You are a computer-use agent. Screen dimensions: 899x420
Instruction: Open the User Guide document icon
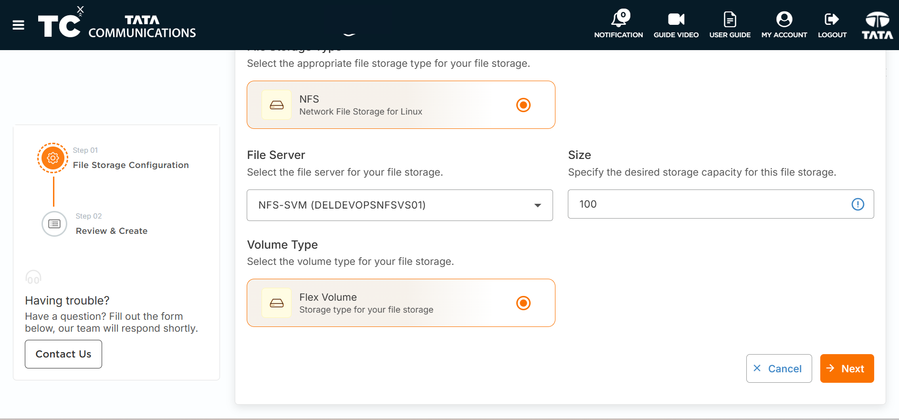point(730,19)
